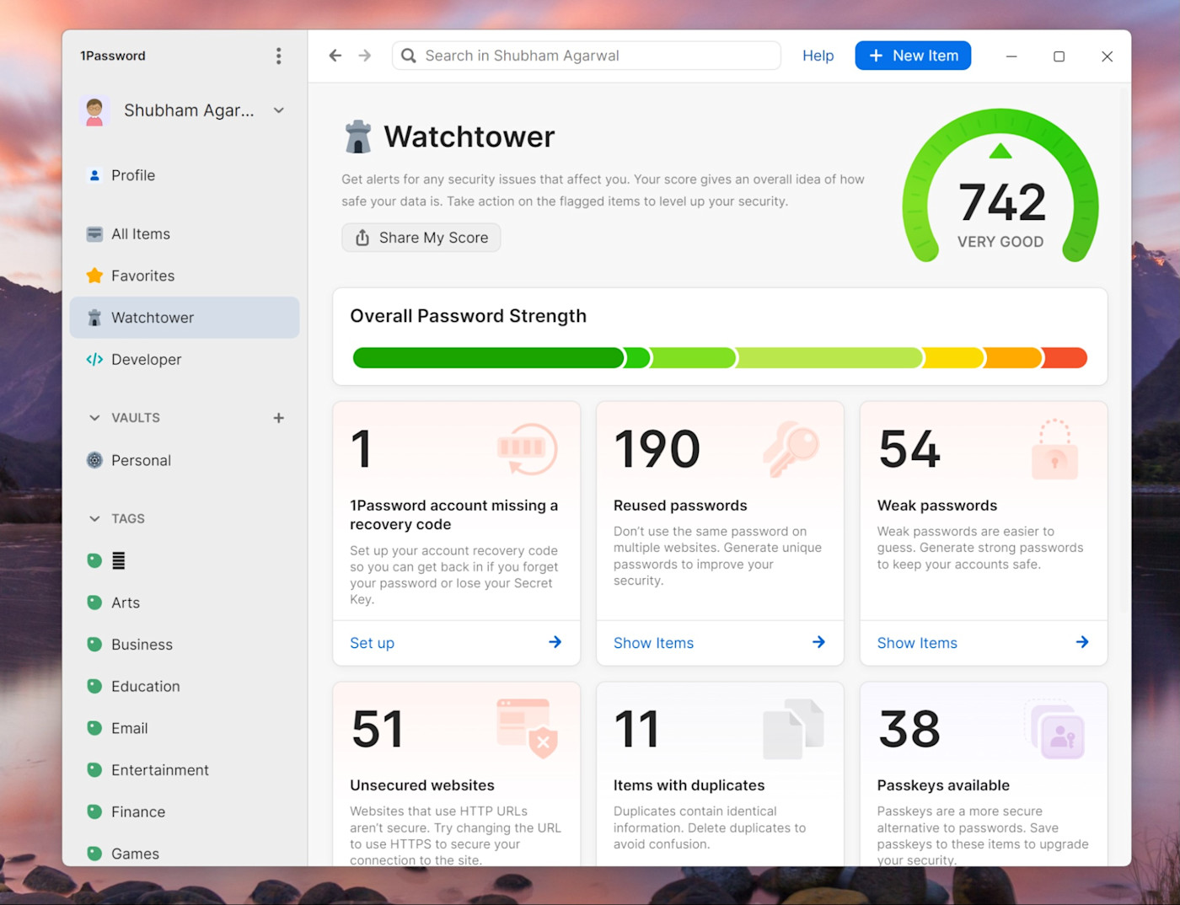1180x905 pixels.
Task: Click the recovery code card illustration
Action: pos(527,448)
